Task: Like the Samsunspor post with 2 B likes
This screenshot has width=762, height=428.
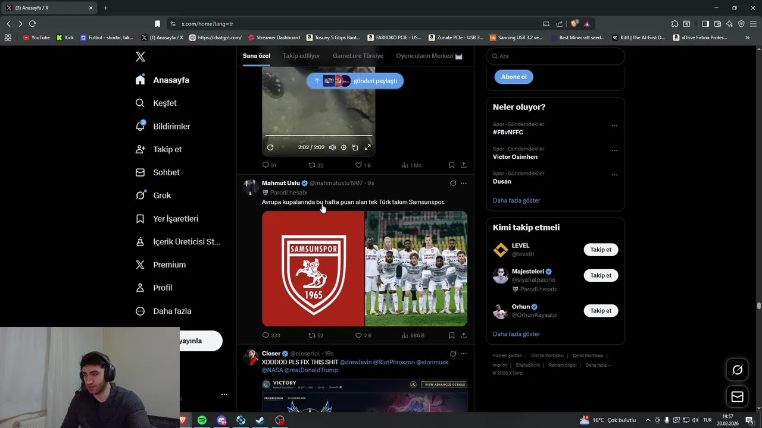Action: (363, 335)
